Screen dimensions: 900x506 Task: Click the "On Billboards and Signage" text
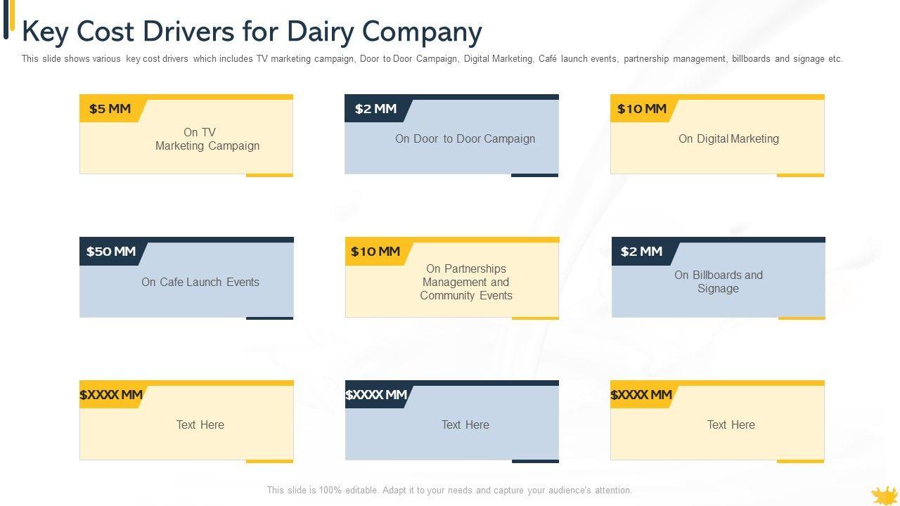click(718, 282)
